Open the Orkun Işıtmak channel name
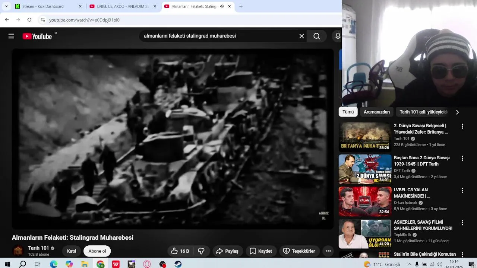Image resolution: width=477 pixels, height=268 pixels. (405, 203)
